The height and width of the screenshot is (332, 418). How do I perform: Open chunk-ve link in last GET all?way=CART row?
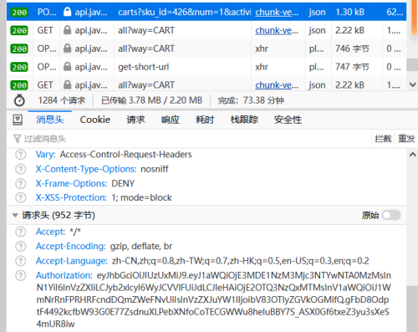coord(277,84)
